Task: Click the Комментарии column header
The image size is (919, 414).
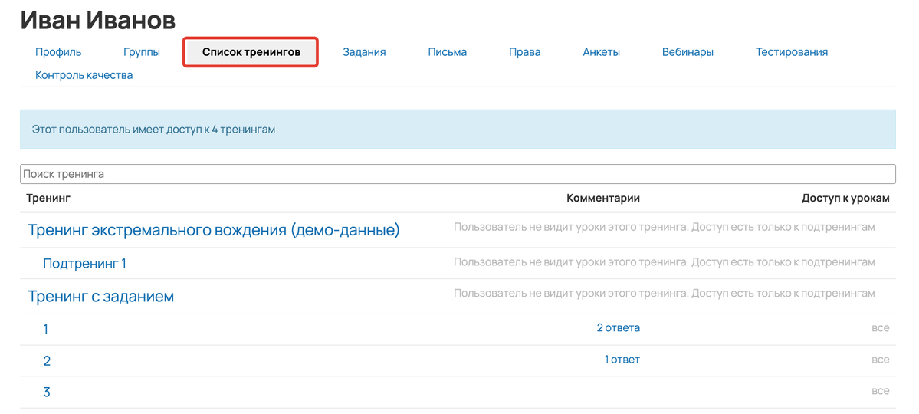Action: coord(603,199)
